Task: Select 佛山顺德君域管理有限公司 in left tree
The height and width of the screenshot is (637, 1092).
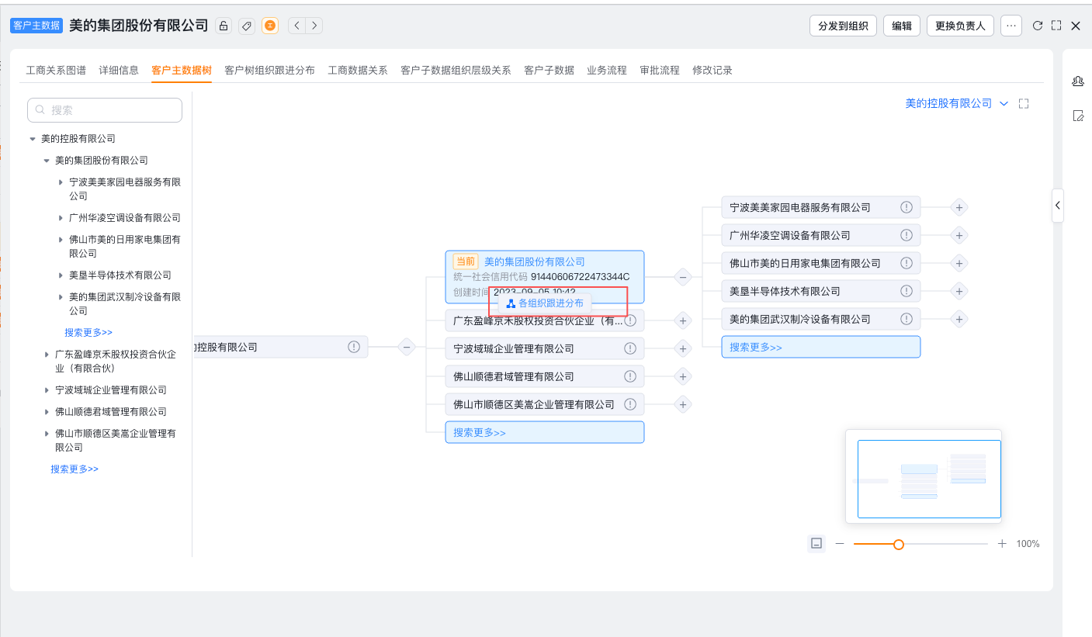Action: [x=111, y=412]
